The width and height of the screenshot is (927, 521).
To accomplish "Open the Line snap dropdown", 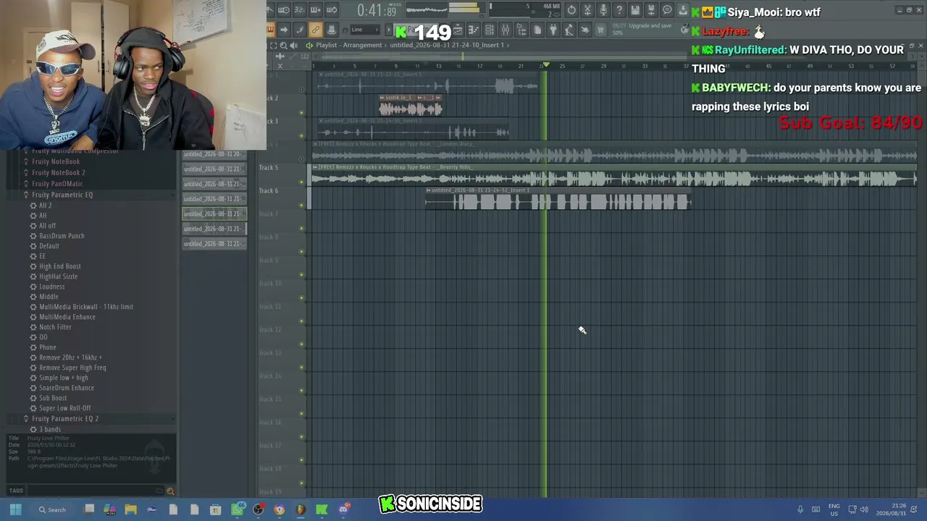I will click(x=366, y=30).
